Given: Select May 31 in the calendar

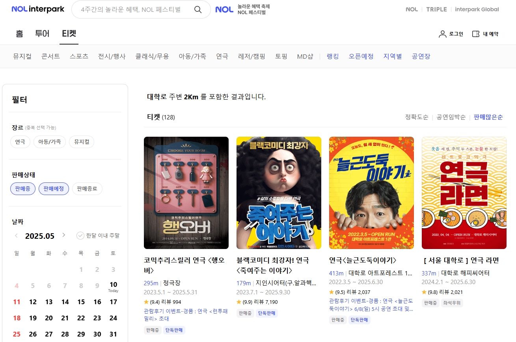Looking at the screenshot, I should click(113, 334).
